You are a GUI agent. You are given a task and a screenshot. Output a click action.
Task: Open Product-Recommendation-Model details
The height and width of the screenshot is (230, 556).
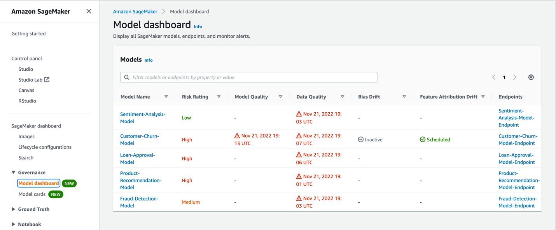pyautogui.click(x=141, y=180)
